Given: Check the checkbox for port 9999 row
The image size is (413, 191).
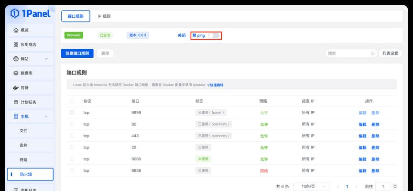Looking at the screenshot, I should tap(72, 112).
